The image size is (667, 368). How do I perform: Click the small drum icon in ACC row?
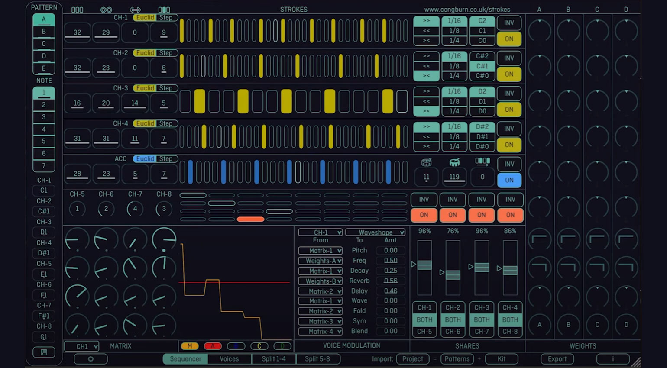click(x=426, y=162)
